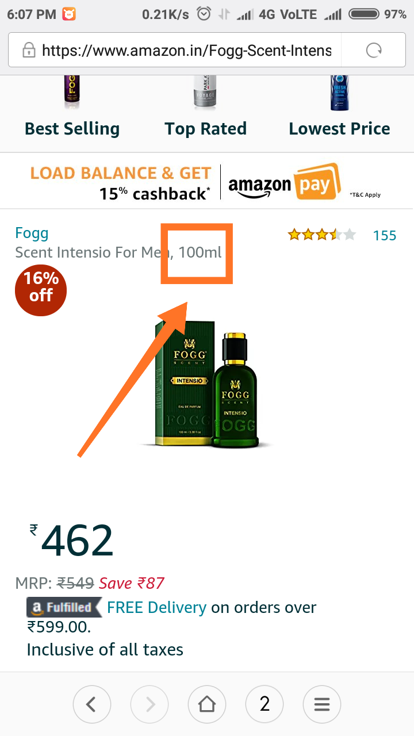Tap the padlock secure site icon
The height and width of the screenshot is (736, 414).
28,51
